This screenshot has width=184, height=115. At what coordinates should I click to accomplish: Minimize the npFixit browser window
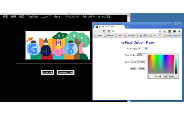pyautogui.click(x=169, y=24)
